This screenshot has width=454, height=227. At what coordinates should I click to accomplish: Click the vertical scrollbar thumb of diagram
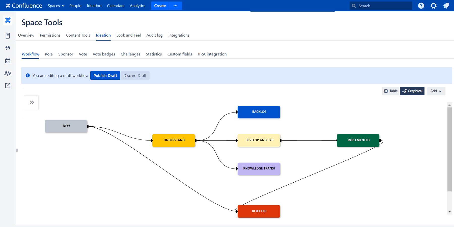click(x=449, y=149)
